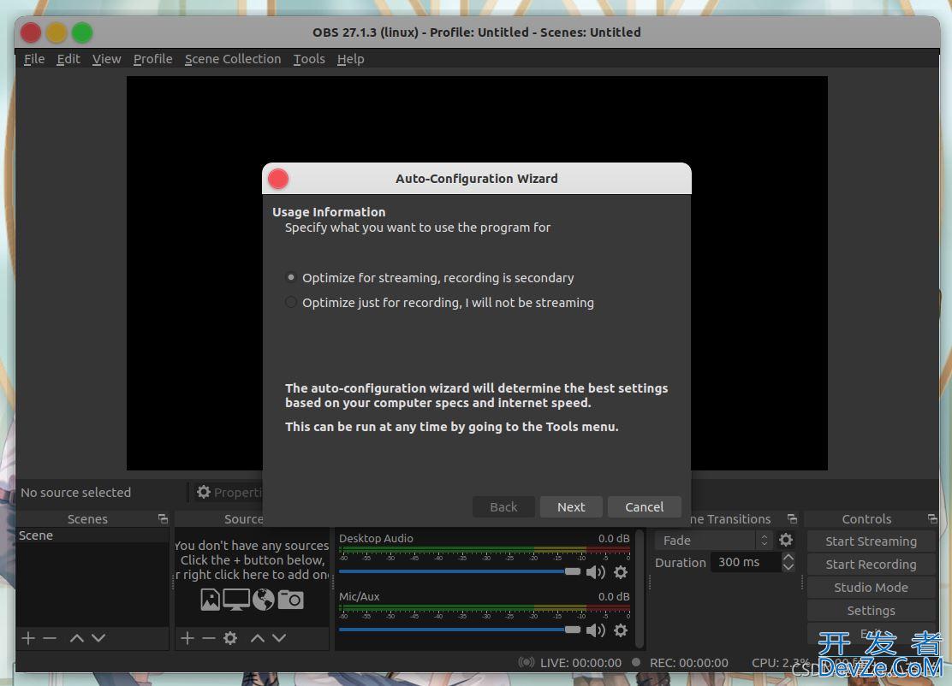Add a new source with plus

[187, 637]
